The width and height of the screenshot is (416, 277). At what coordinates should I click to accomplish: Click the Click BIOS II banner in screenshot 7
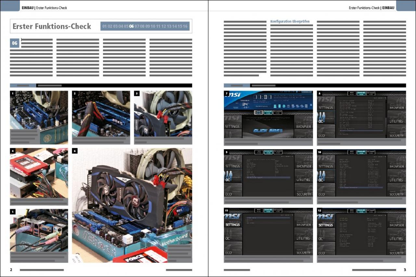pyautogui.click(x=268, y=130)
